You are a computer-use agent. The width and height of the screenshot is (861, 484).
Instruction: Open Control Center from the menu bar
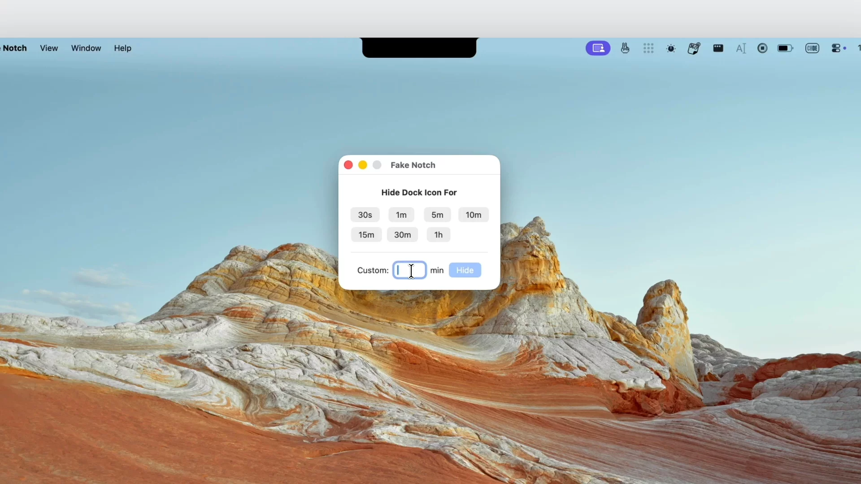837,48
